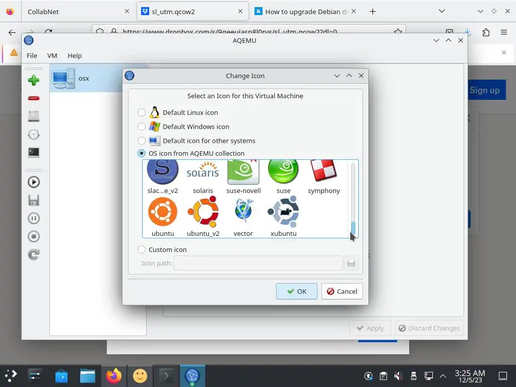This screenshot has width=516, height=387.
Task: Select Default Windows icon radio button
Action: [142, 126]
